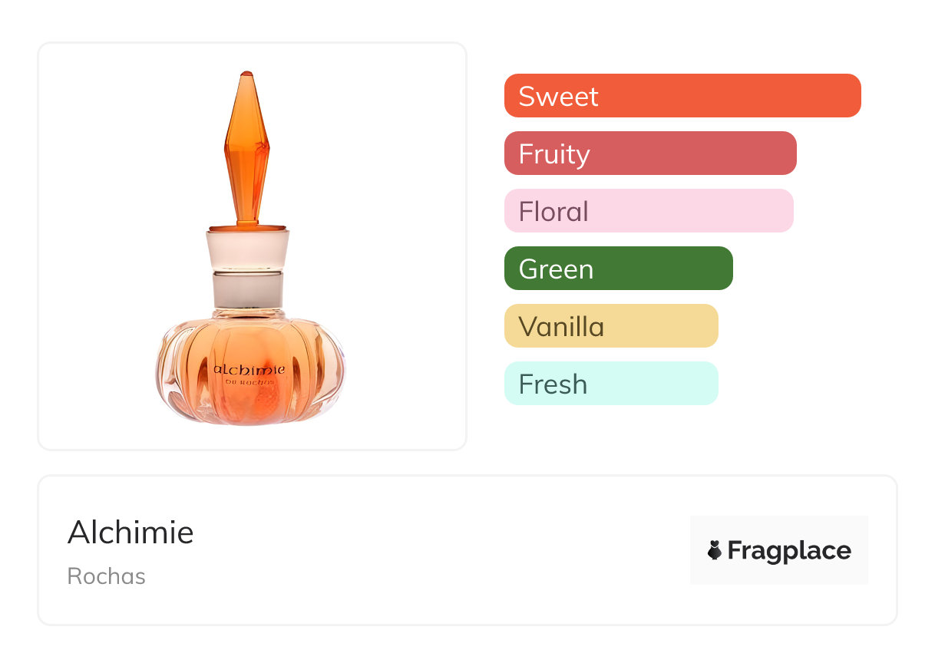
Task: Click the Vanilla label text
Action: point(561,326)
